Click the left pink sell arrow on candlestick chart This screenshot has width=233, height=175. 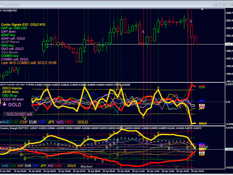[142, 31]
